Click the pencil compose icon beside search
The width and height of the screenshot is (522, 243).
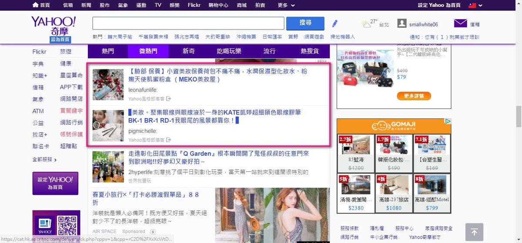(335, 23)
